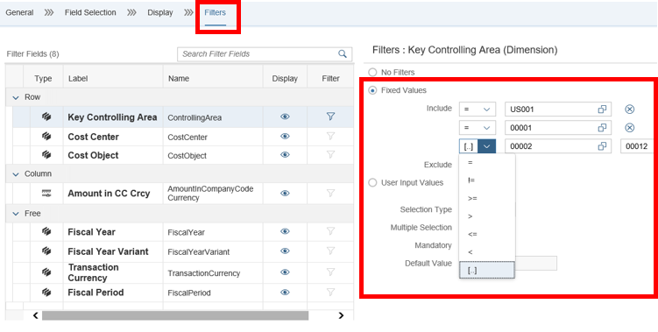The height and width of the screenshot is (332, 658).
Task: Toggle display eye for Transaction Currency
Action: pyautogui.click(x=285, y=272)
